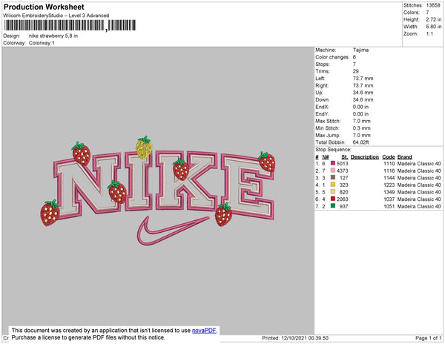Click the light pink swatch for code 1116
This screenshot has height=344, width=445.
pyautogui.click(x=333, y=171)
